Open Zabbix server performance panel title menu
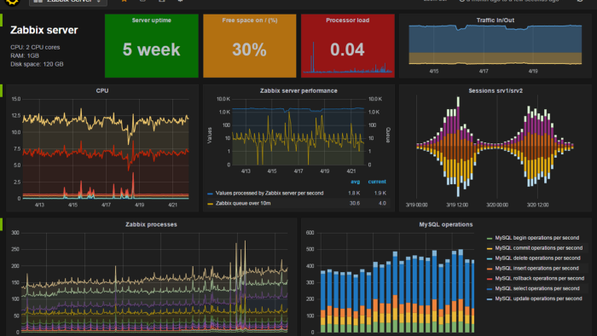Image resolution: width=597 pixels, height=336 pixels. pyautogui.click(x=298, y=90)
